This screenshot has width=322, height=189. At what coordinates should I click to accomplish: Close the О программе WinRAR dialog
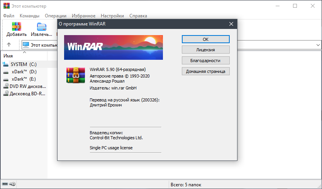click(231, 24)
